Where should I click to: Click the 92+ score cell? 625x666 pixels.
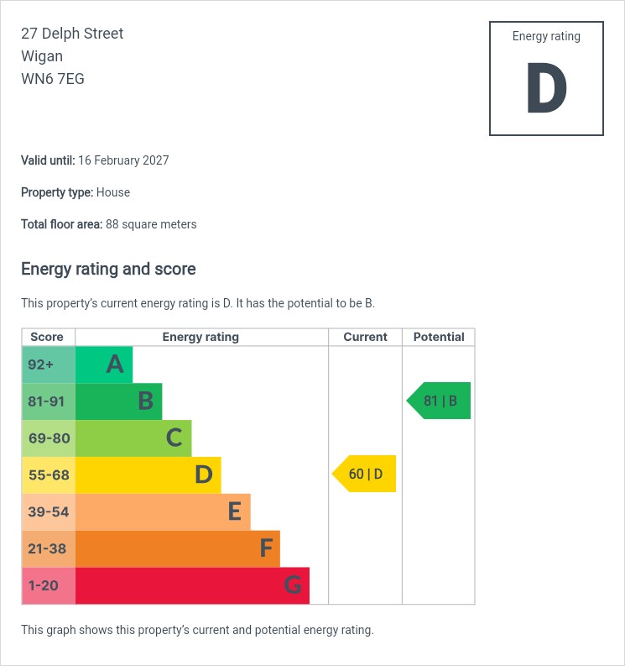click(48, 364)
